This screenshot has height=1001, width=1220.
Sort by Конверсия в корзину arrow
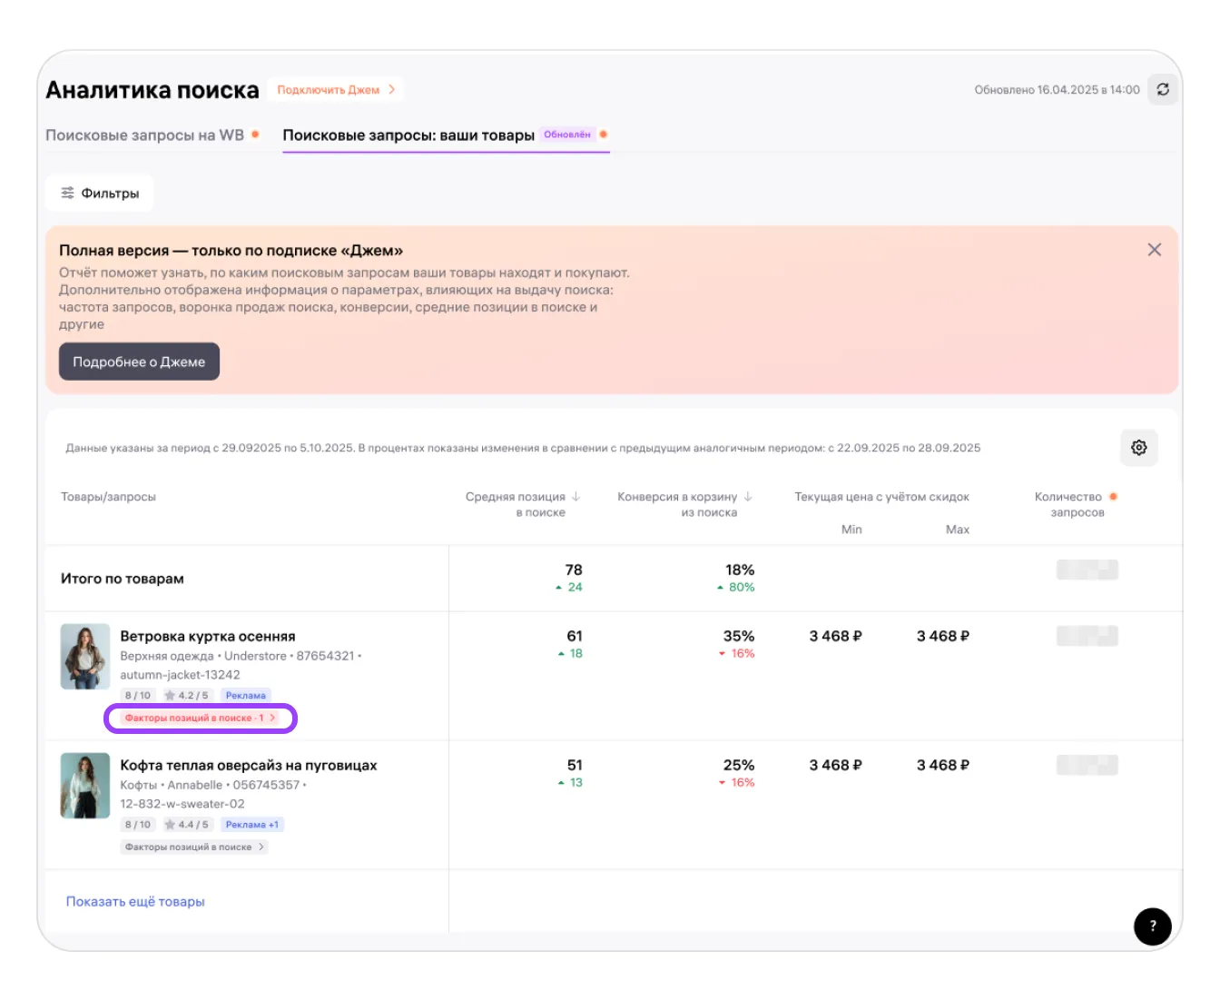click(x=748, y=497)
